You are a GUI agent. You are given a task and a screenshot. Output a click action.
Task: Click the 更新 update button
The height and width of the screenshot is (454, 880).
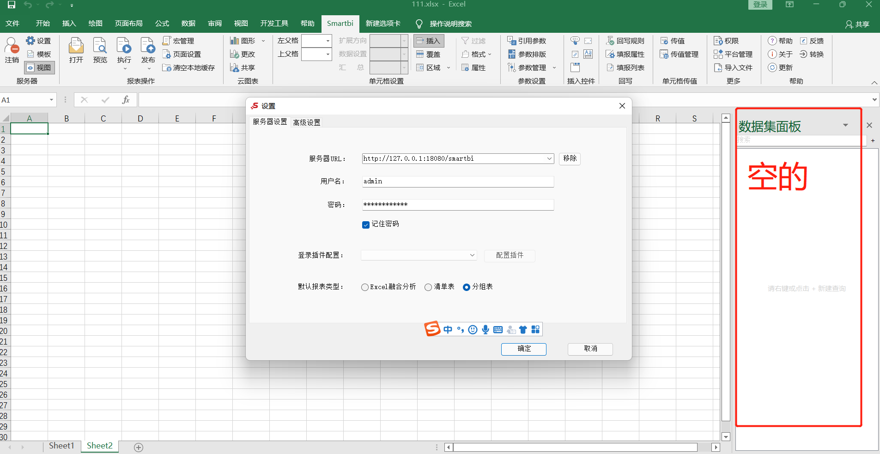[780, 67]
